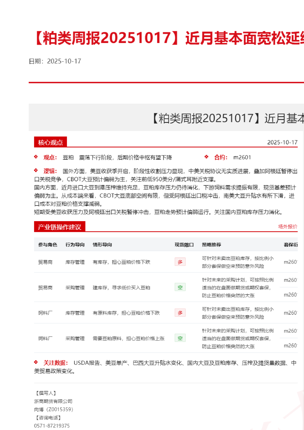Open the 场外报价 link
Image resolution: width=304 pixels, height=430 pixels.
(x=288, y=227)
